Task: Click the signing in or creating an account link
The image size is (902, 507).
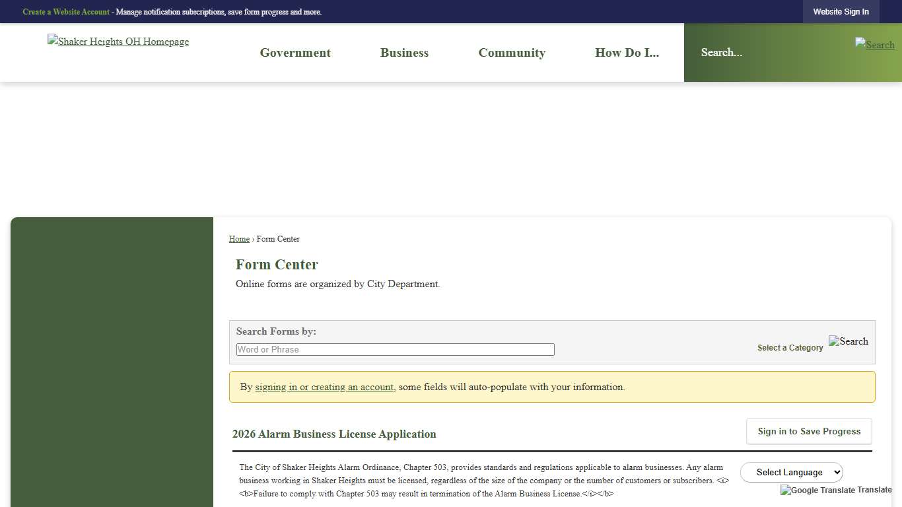Action: [x=324, y=387]
